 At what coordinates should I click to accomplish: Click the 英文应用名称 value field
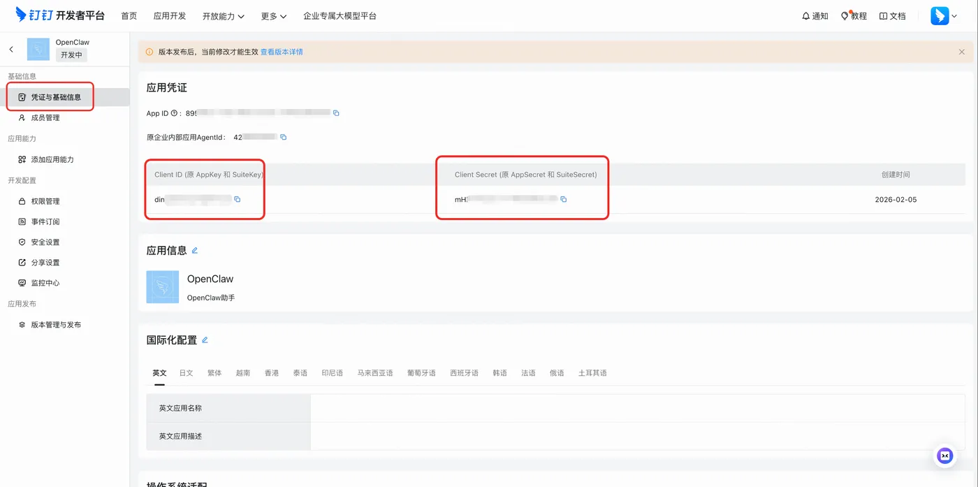coord(638,408)
